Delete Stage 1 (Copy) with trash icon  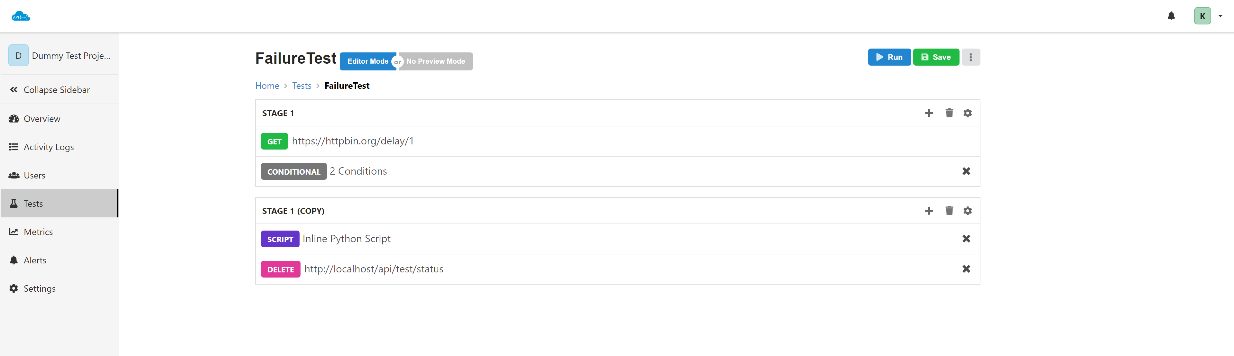[949, 211]
